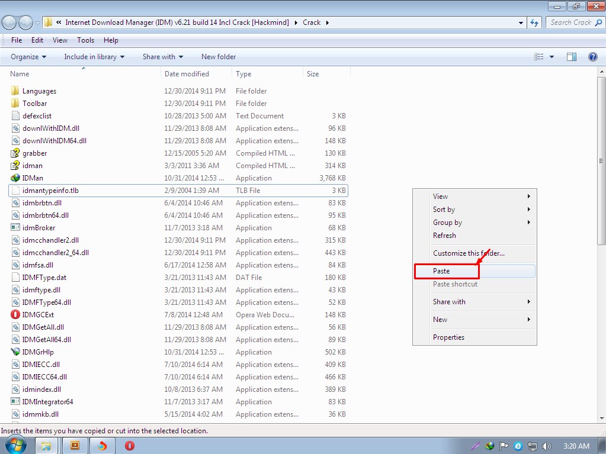
Task: Sort by the Size column header
Action: coord(326,74)
